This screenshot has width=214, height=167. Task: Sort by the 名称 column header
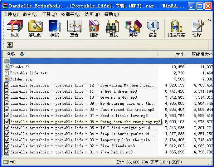[x=80, y=54]
